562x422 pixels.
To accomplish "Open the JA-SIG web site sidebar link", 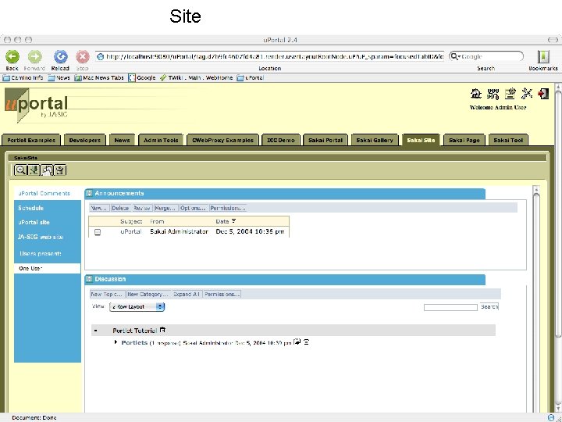I will click(41, 238).
